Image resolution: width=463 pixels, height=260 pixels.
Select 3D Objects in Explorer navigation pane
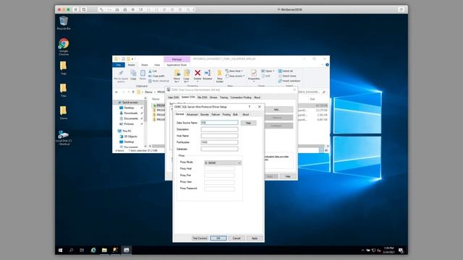[x=130, y=136]
